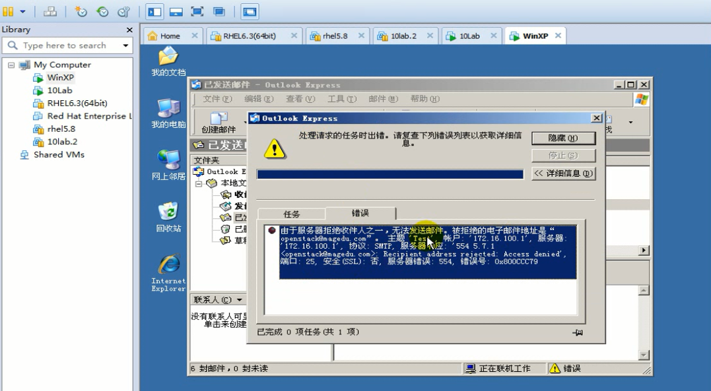Viewport: 711px width, 391px height.
Task: Open the Outlook toolbar overflow arrow
Action: pos(630,123)
